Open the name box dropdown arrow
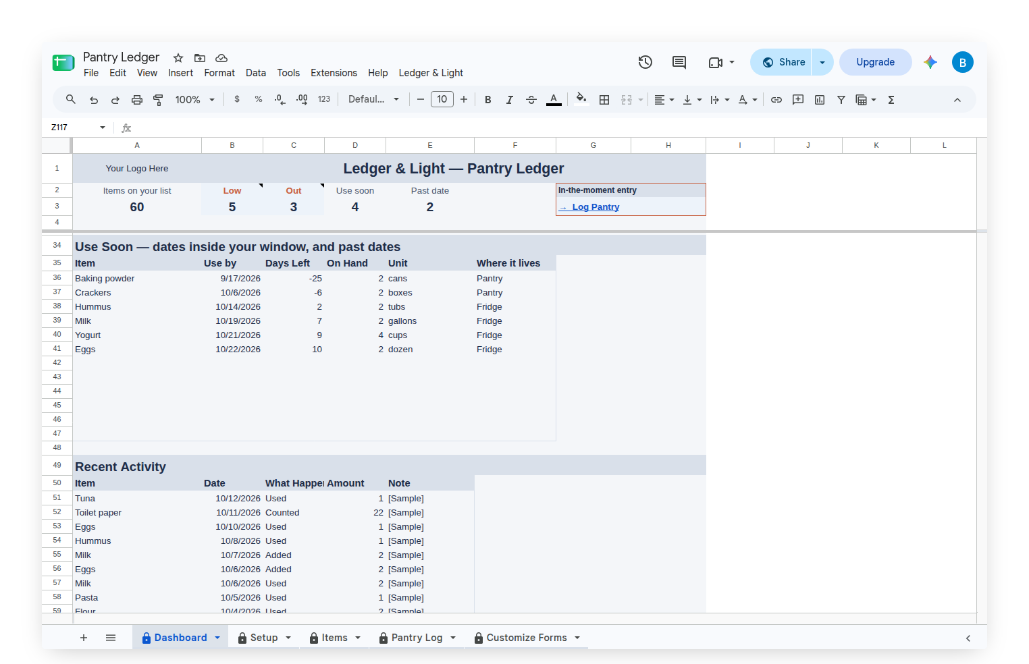The width and height of the screenshot is (1029, 664). click(x=103, y=128)
